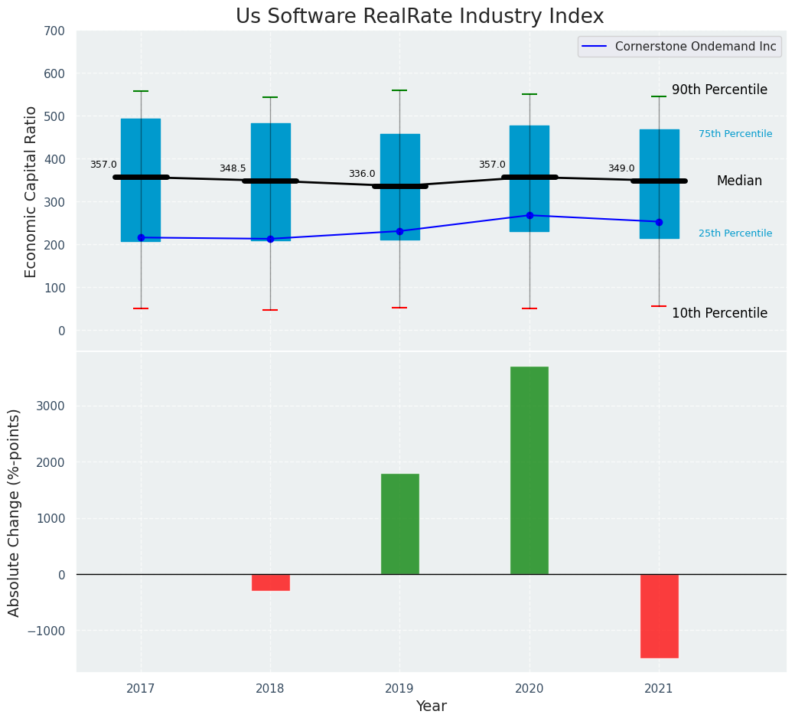
Task: Click the 348.5 median value label
Action: point(233,168)
